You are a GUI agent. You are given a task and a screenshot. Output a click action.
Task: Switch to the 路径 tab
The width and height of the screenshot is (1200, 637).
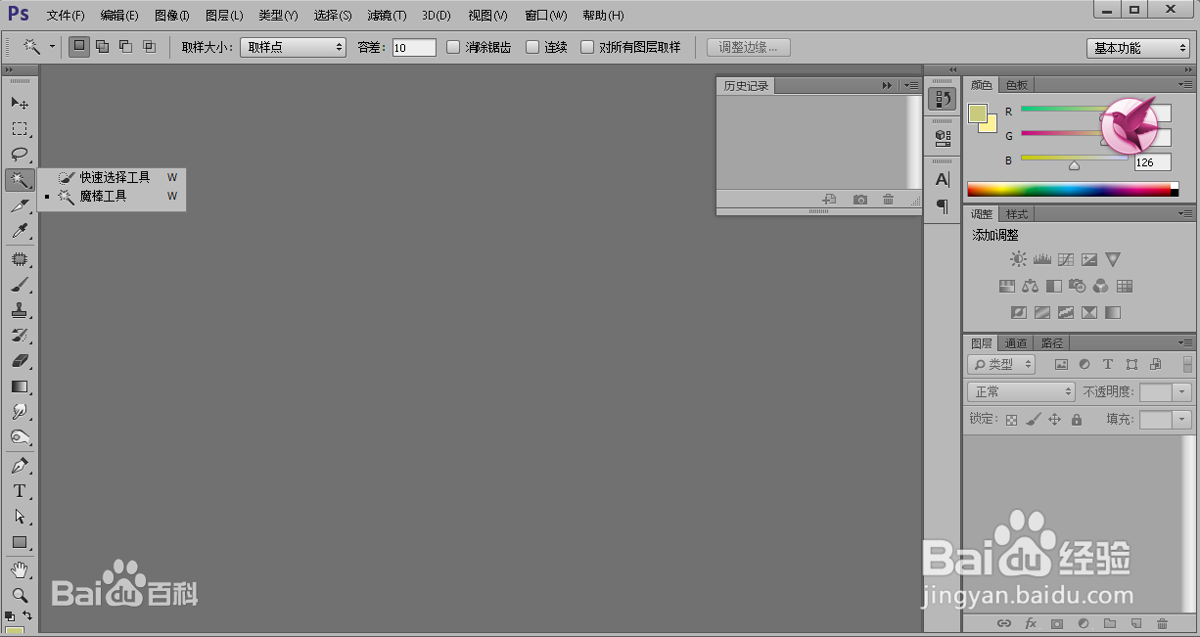1052,343
